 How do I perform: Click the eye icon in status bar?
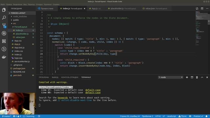(x=190, y=116)
